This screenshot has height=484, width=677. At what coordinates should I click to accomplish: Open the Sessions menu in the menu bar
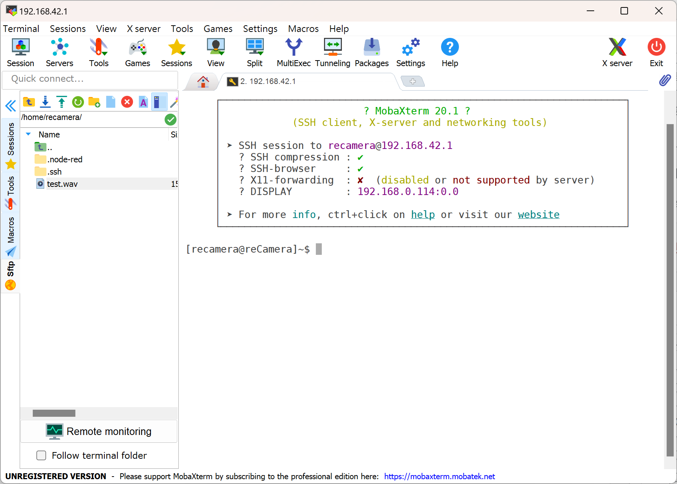(68, 29)
